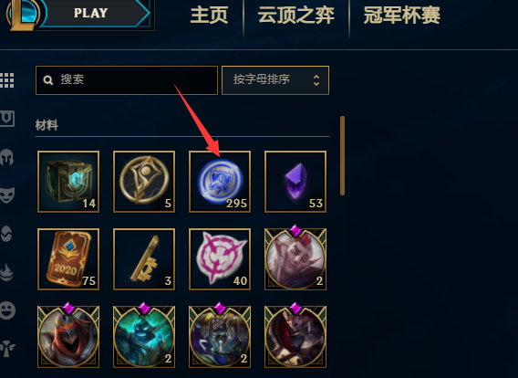Viewport: 518px width, 378px height.
Task: Select the helmet champions sidebar icon
Action: [7, 157]
